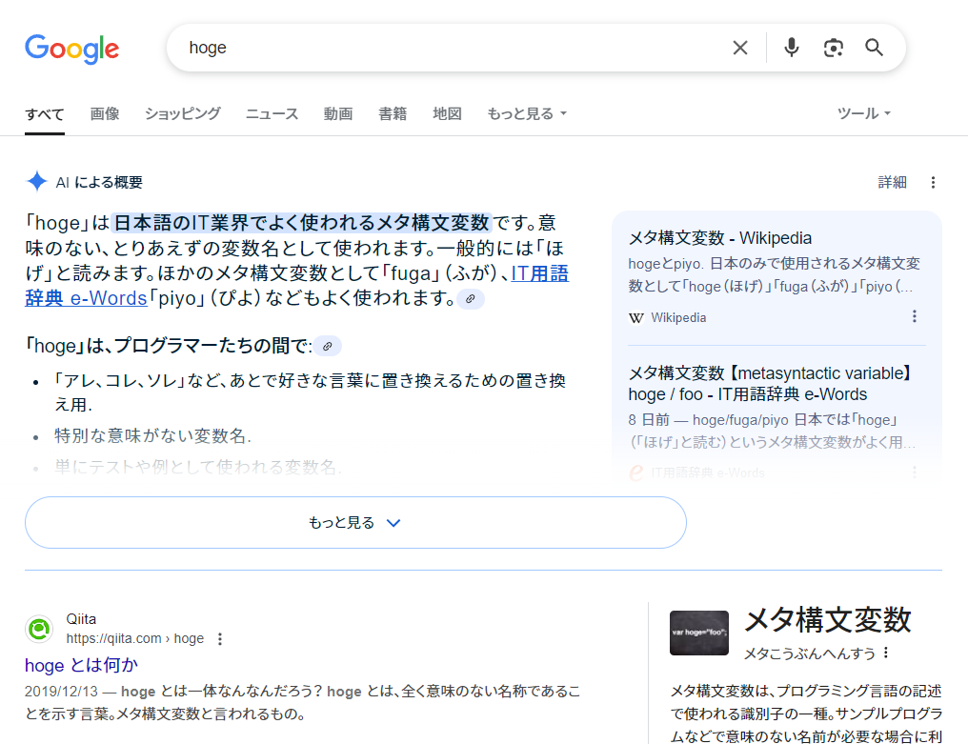Screen dimensions: 968x744
Task: Click the メタ構文変数 knowledge panel thumbnail
Action: pos(698,633)
